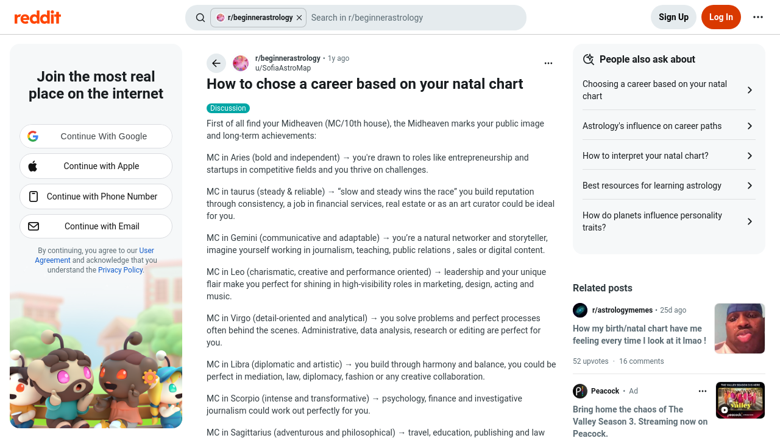The image size is (780, 438).
Task: Open the post overflow menu
Action: point(548,63)
